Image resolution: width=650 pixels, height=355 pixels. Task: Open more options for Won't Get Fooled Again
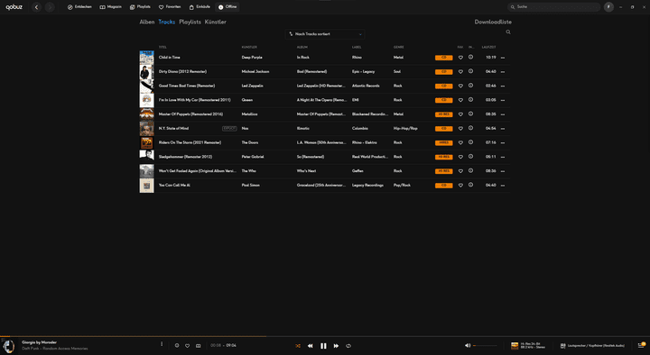pos(503,171)
